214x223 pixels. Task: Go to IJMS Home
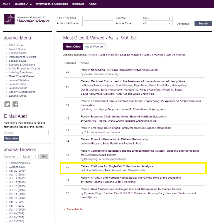tap(16, 45)
